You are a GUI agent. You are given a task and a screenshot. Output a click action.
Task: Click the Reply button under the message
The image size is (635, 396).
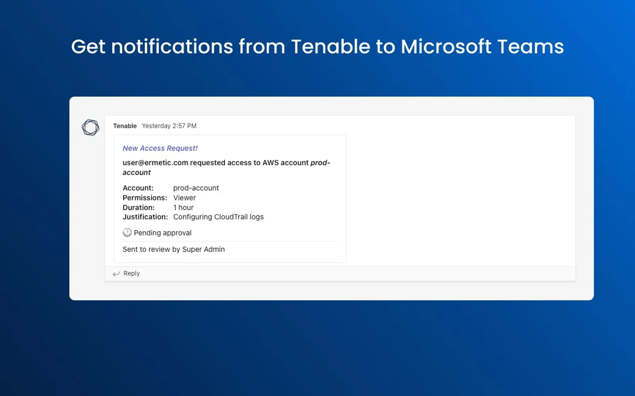[x=126, y=274]
